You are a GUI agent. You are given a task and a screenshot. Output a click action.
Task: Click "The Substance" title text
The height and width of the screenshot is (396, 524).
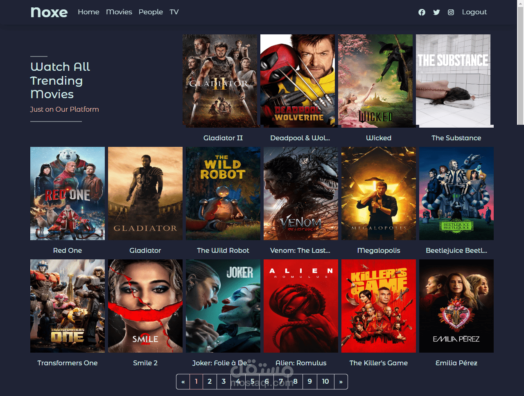click(456, 138)
